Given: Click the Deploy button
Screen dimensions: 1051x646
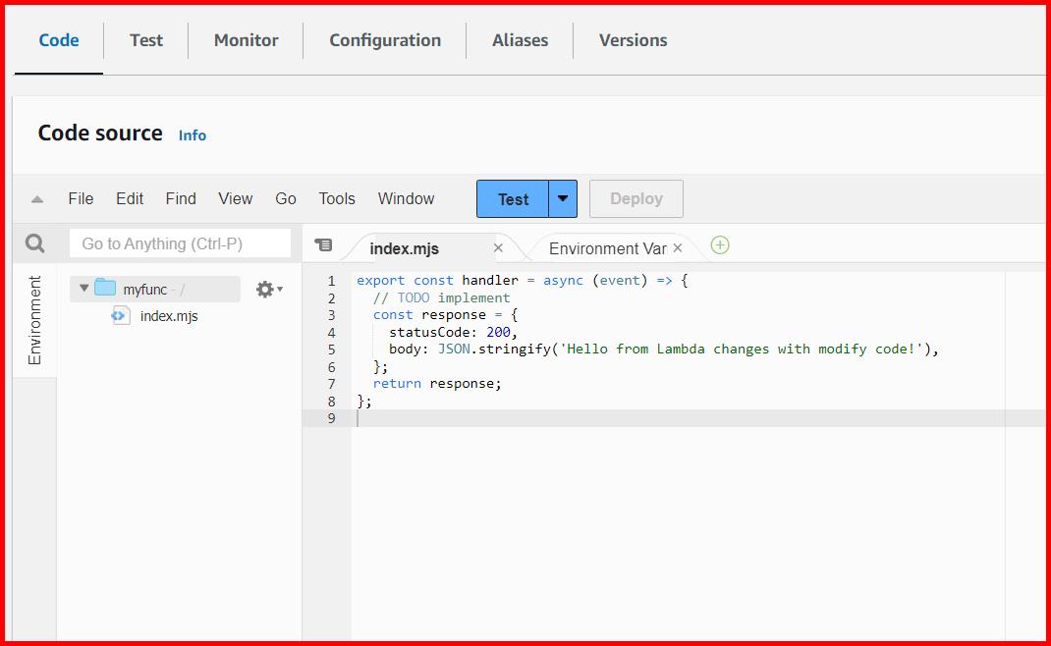Looking at the screenshot, I should [636, 198].
